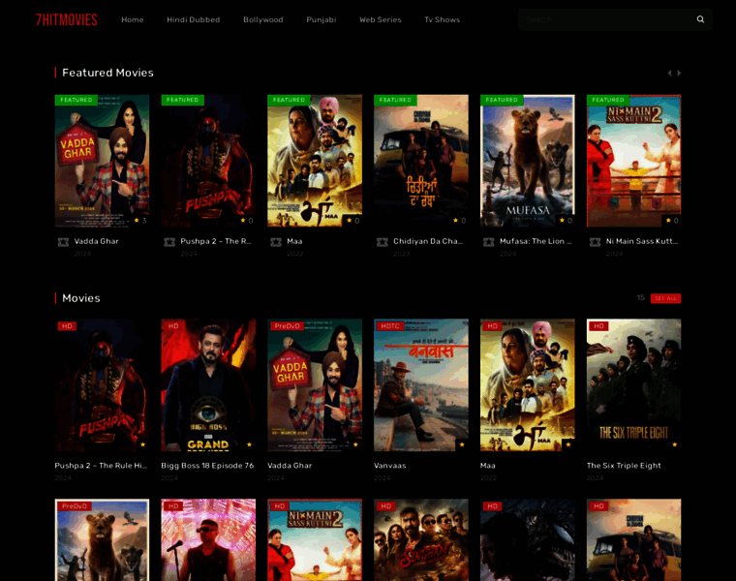Click title The Six Triple Eight
Image resolution: width=736 pixels, height=581 pixels.
[x=624, y=466]
